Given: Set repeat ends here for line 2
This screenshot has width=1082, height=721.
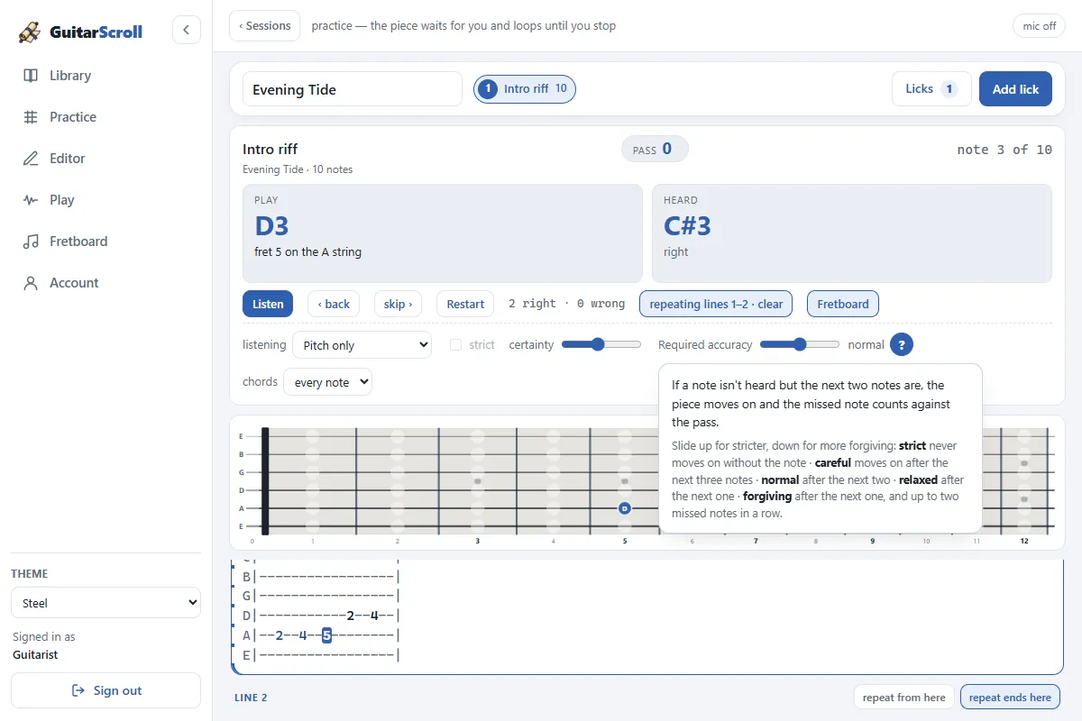Looking at the screenshot, I should (1010, 697).
